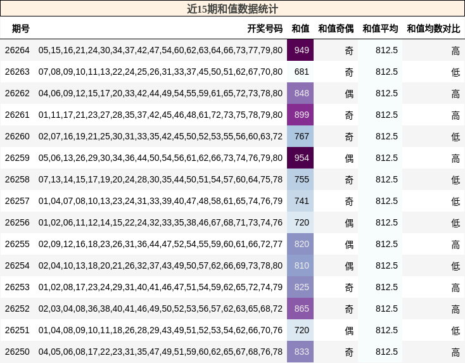Select winning numbers of period 26259
The image size is (465, 363).
pos(160,158)
